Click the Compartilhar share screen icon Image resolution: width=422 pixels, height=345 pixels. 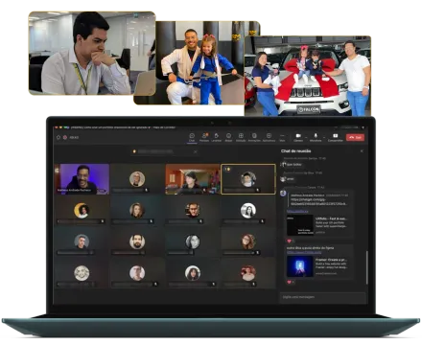(x=335, y=137)
